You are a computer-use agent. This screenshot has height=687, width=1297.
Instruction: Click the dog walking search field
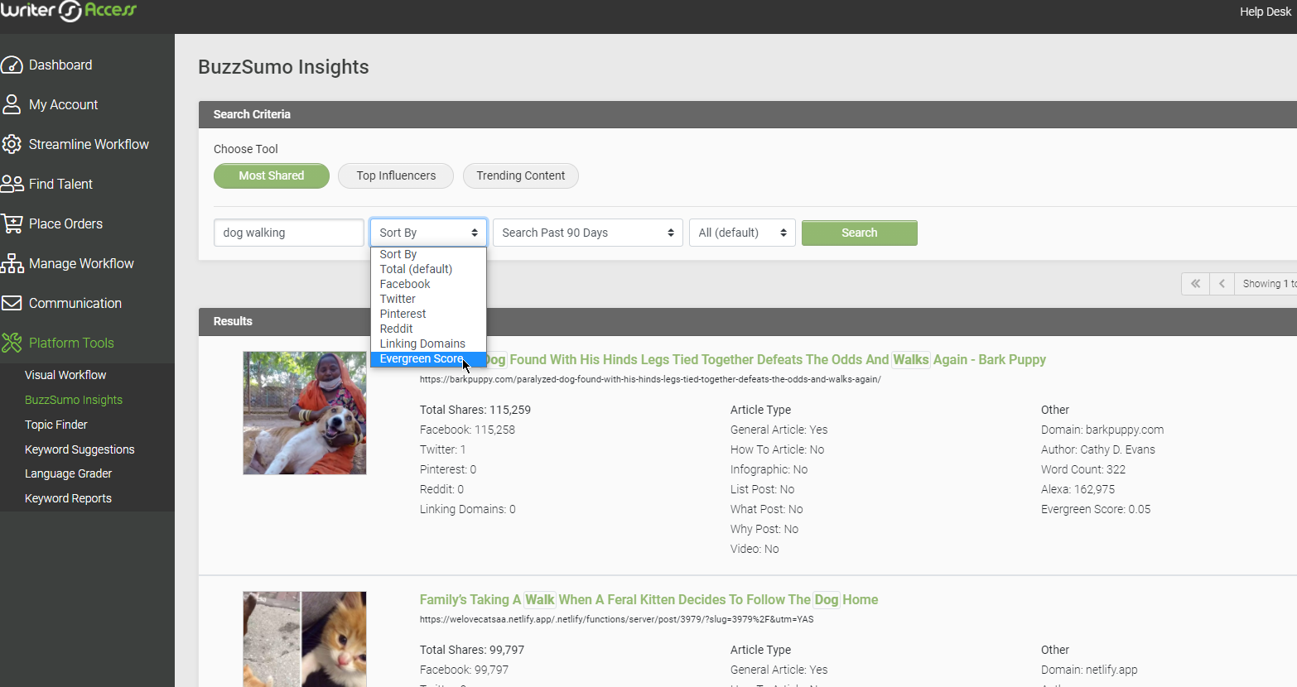click(289, 233)
